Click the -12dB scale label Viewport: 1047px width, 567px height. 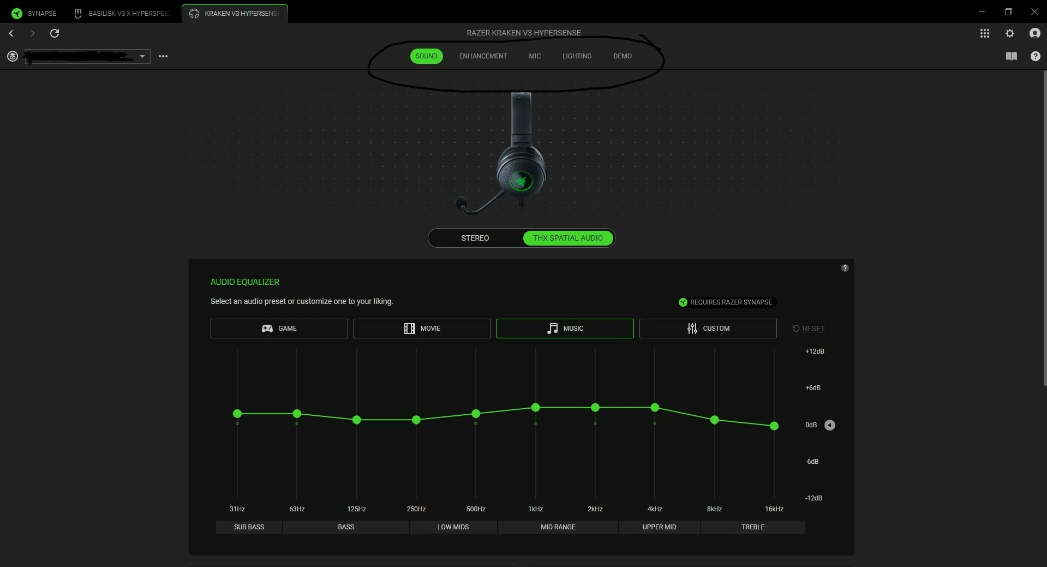click(x=813, y=498)
